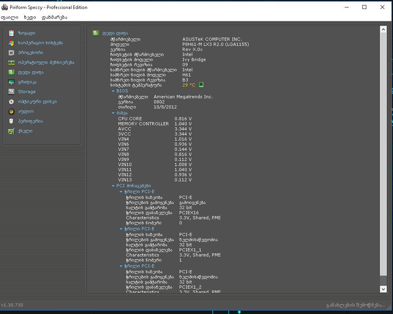Screen dimensions: 393x314
Task: Click the Windows logo operating system icon
Action: pyautogui.click(x=11, y=43)
